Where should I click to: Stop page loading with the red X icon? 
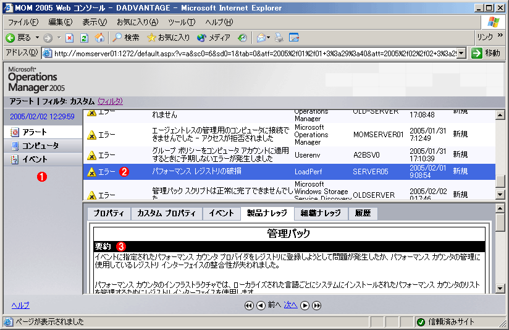69,38
